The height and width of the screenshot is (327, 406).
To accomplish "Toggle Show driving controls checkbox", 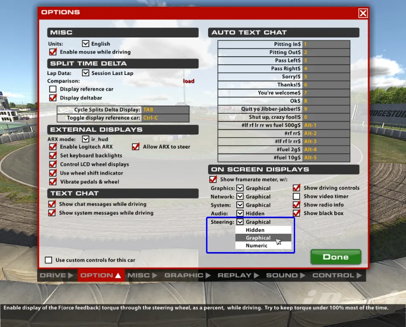I will (x=296, y=188).
